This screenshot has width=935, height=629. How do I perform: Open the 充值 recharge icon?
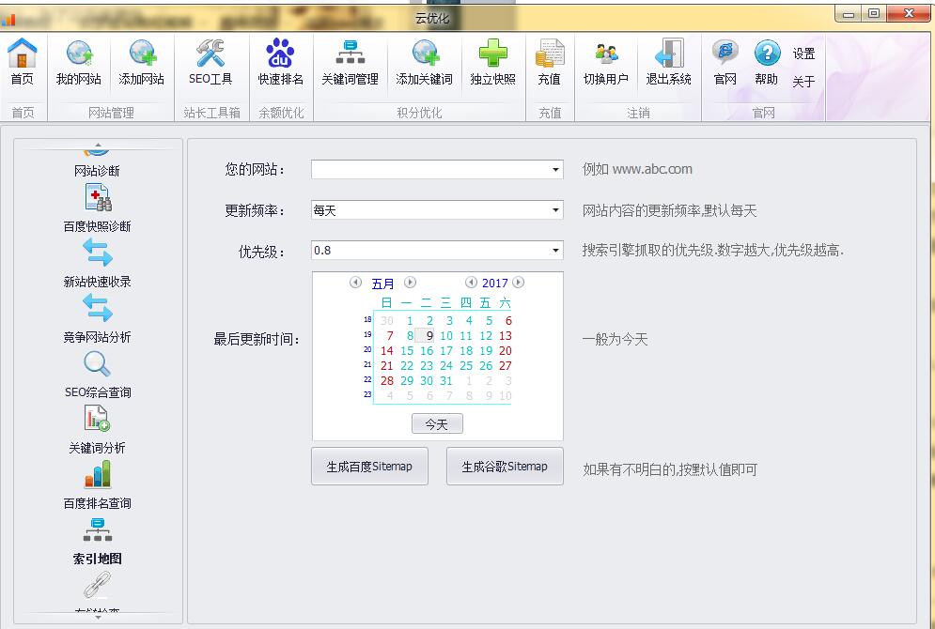(550, 54)
